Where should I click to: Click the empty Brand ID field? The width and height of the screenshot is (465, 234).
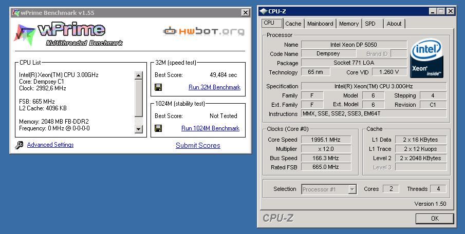click(399, 53)
